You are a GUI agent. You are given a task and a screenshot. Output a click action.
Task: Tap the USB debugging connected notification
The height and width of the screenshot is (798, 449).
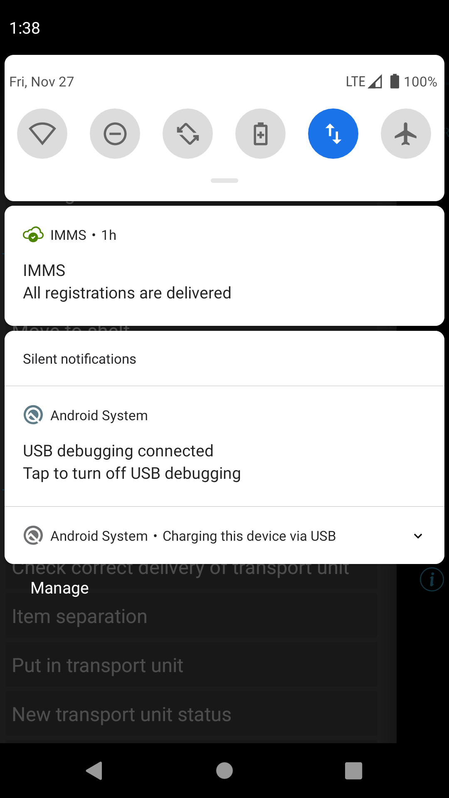224,446
